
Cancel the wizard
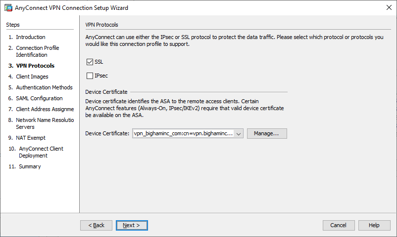[x=339, y=225]
